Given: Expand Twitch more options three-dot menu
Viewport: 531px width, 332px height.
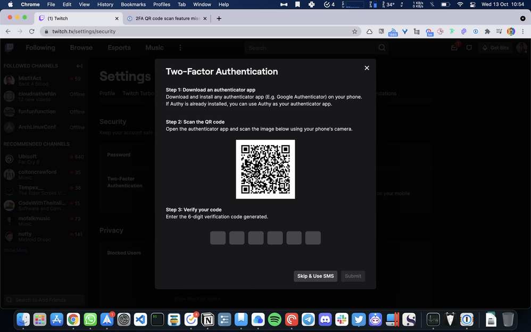Looking at the screenshot, I should 180,48.
